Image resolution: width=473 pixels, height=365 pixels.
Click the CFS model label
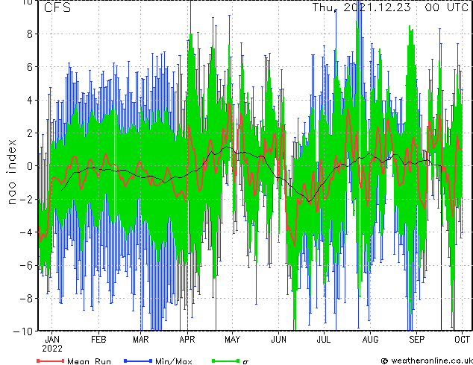coord(57,7)
